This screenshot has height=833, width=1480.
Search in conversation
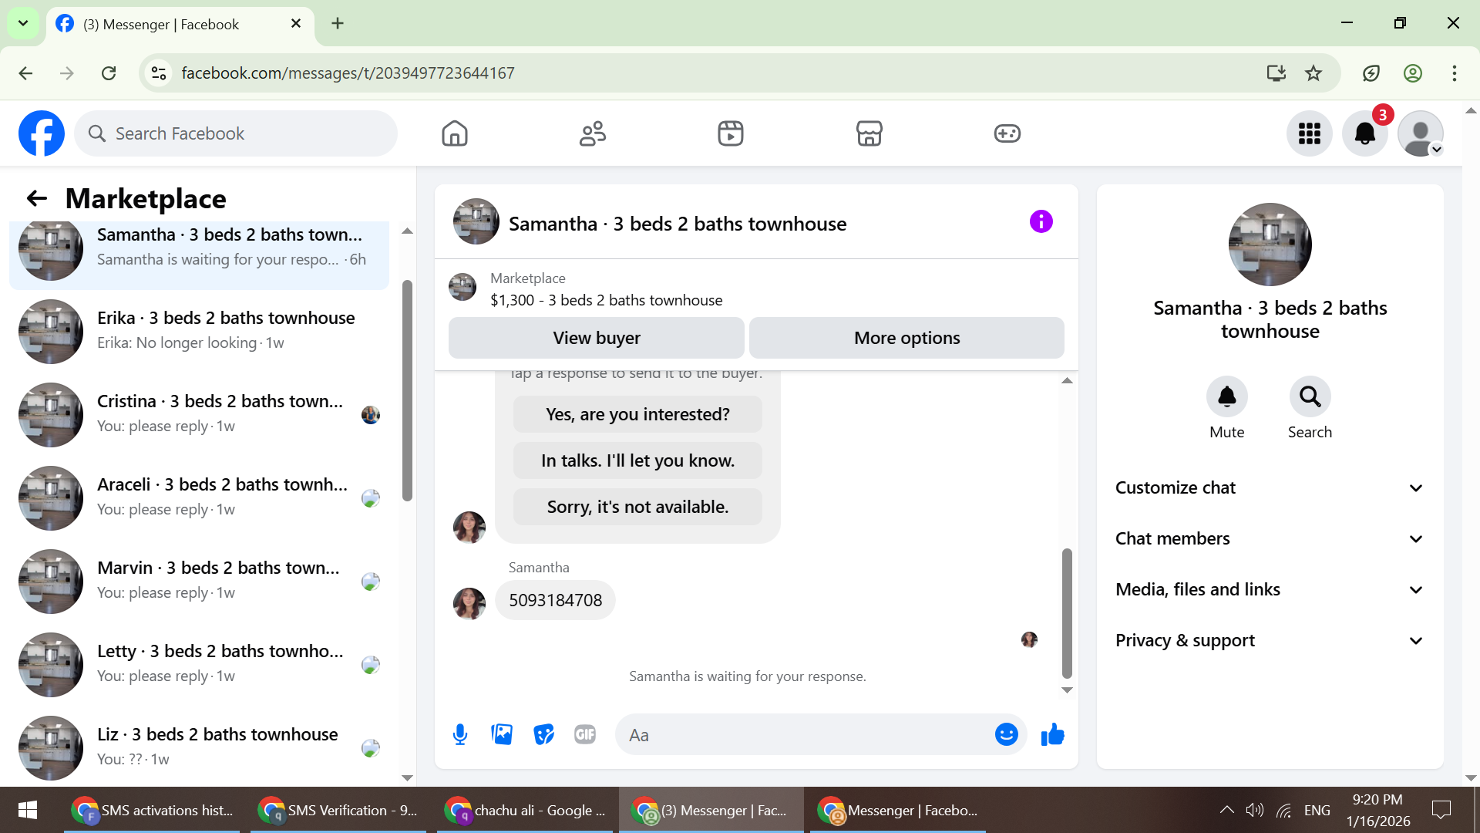(x=1310, y=397)
